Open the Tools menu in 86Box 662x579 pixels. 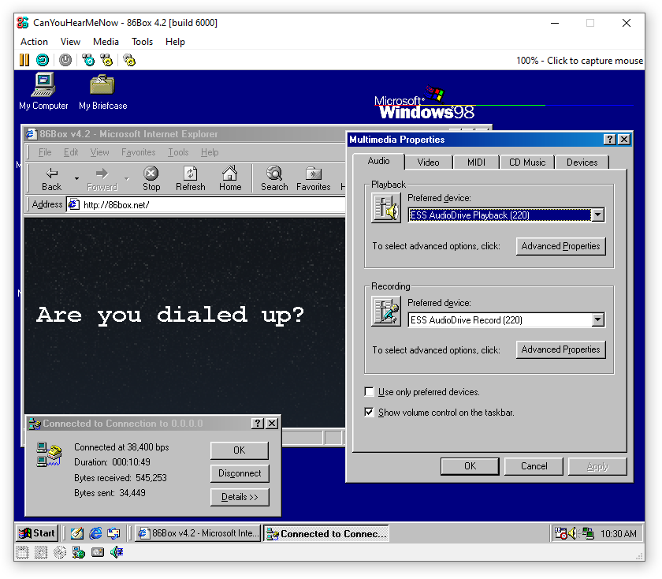click(x=142, y=42)
